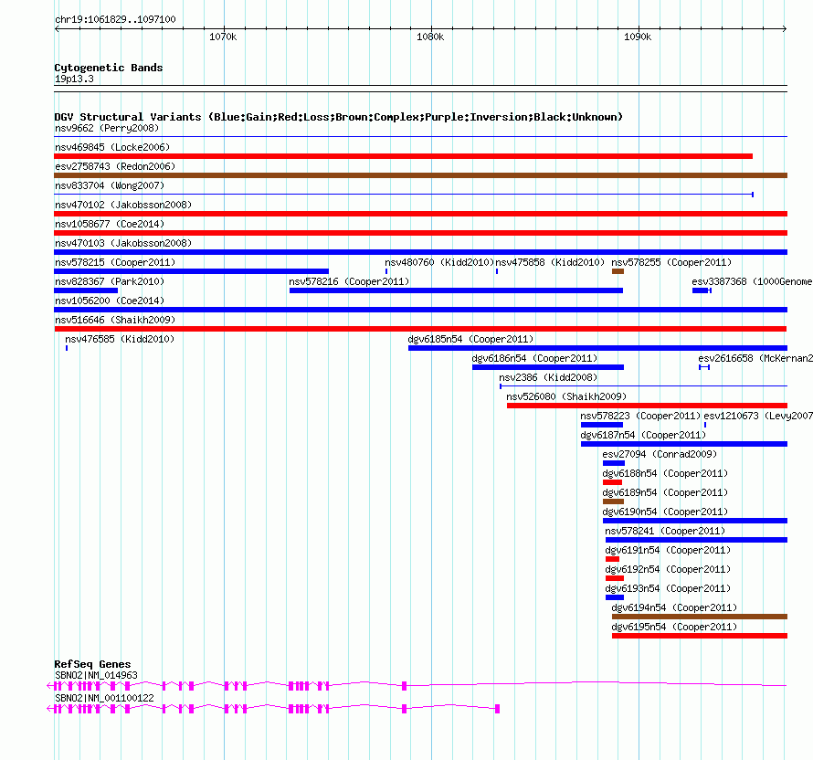Click the RefSeq Genes track title
Image resolution: width=813 pixels, height=760 pixels.
92,664
